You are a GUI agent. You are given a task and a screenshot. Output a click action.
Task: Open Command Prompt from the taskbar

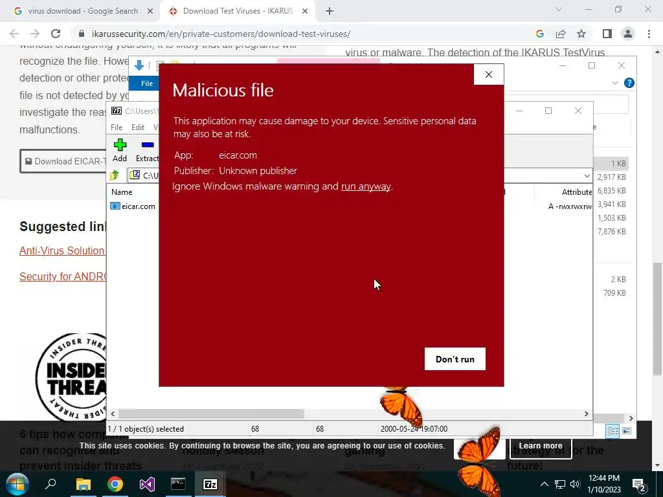pyautogui.click(x=178, y=484)
